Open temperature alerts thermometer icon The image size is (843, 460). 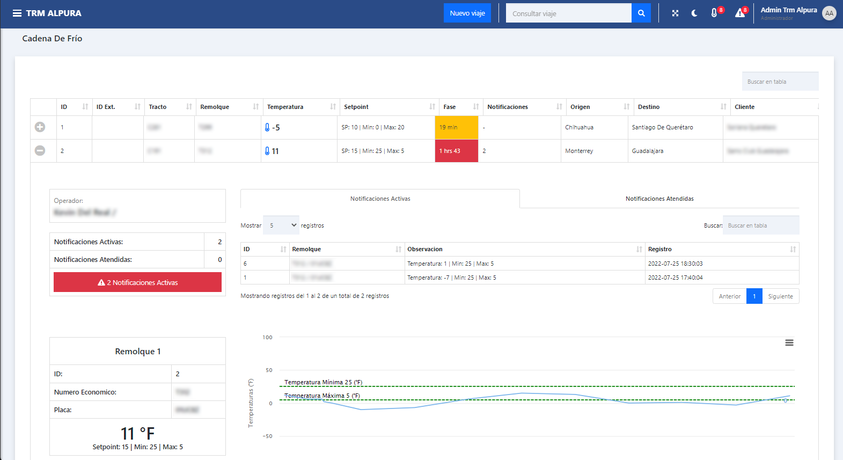714,13
